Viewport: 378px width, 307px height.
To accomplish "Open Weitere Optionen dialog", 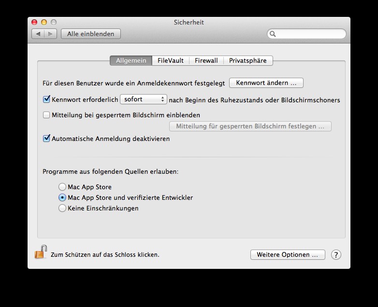I will [x=287, y=254].
